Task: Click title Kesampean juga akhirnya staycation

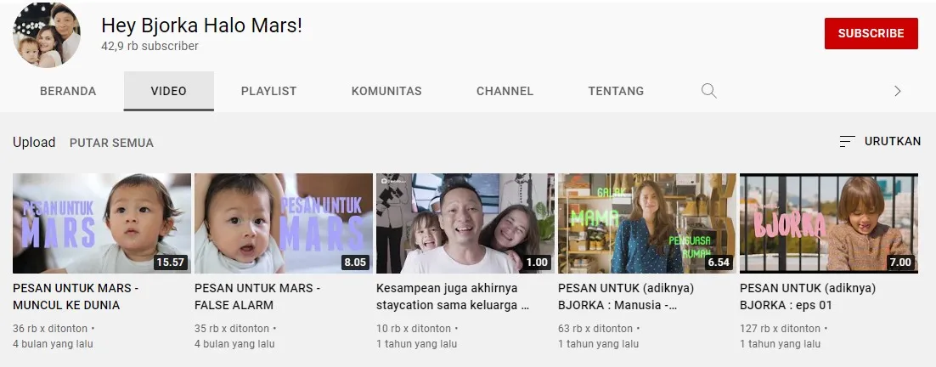Action: coord(453,296)
